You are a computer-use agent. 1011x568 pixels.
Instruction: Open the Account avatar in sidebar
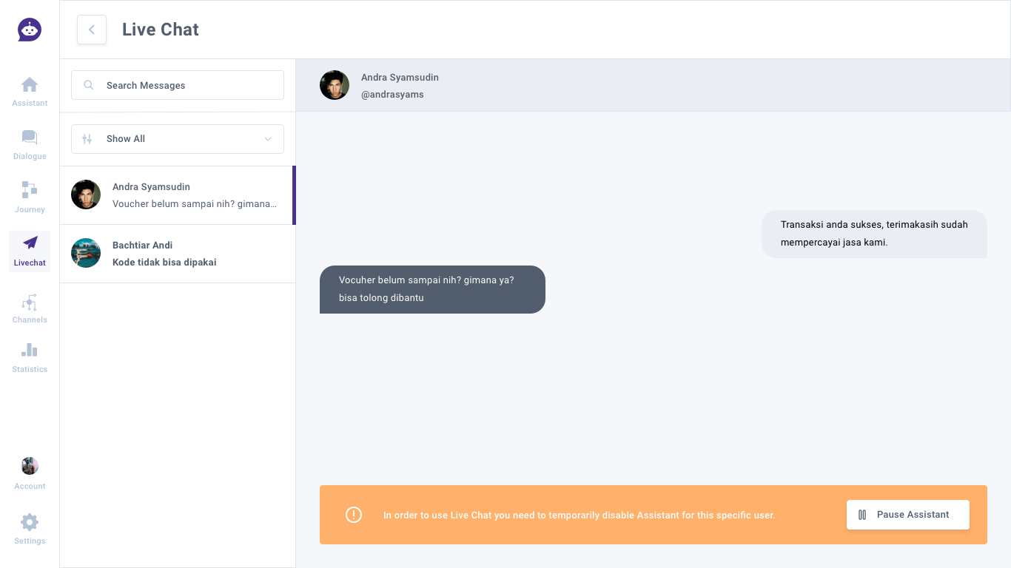[30, 466]
